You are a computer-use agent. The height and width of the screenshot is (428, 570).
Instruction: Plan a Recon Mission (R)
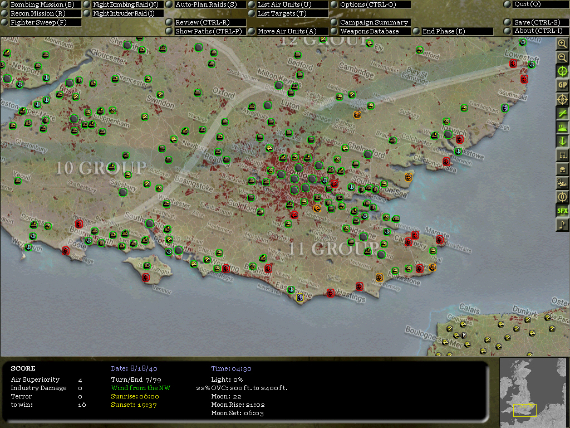tap(42, 13)
